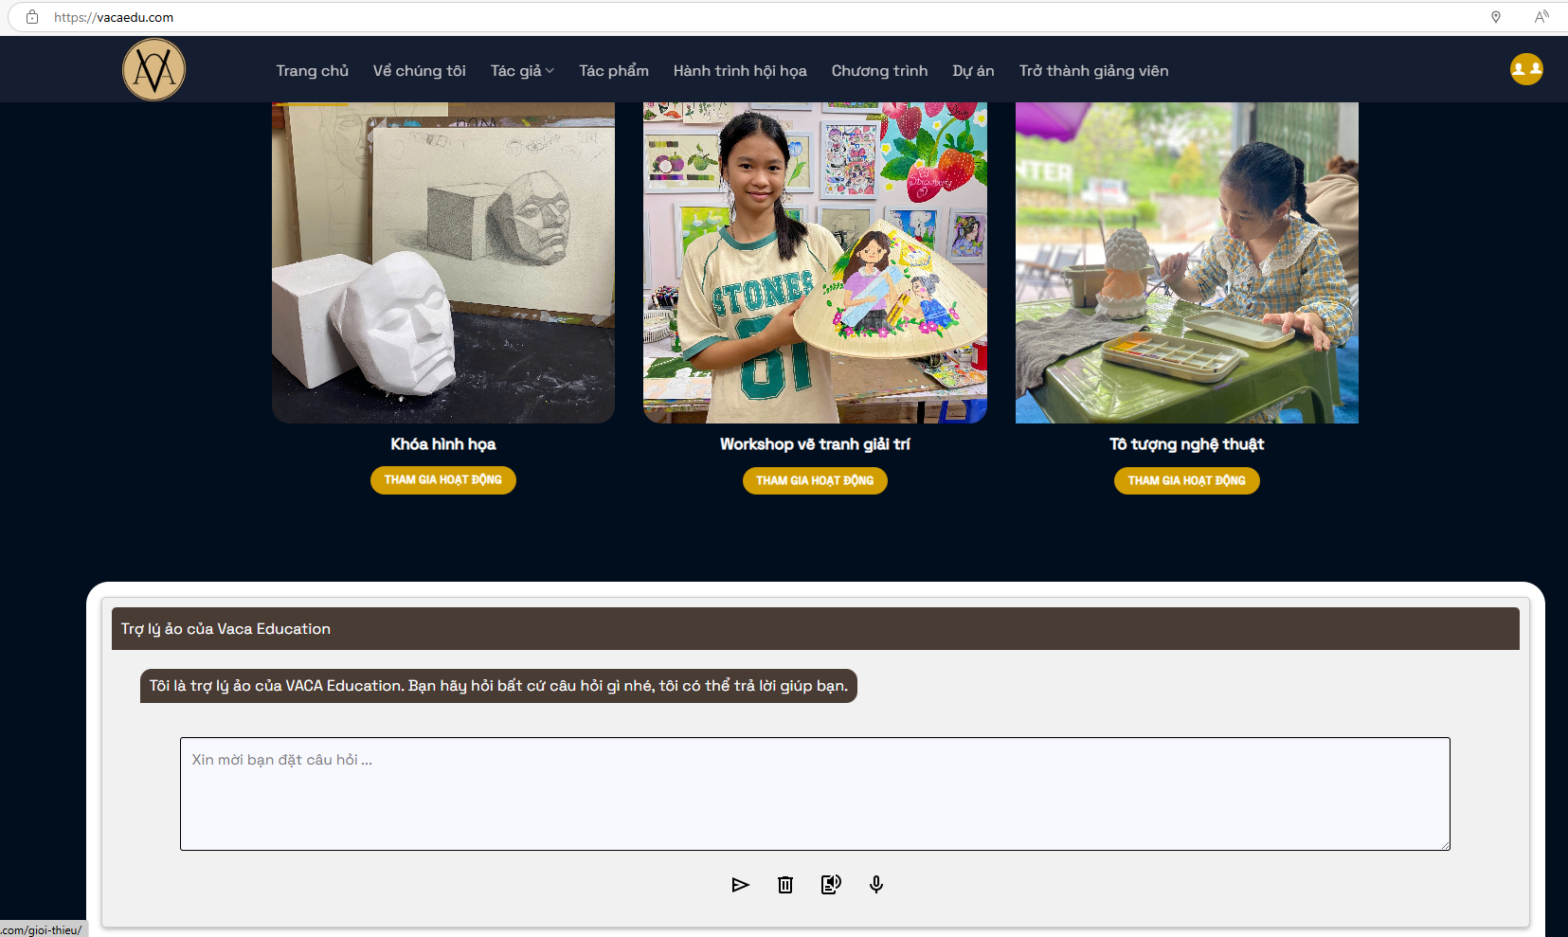Send the chat question with the arrow icon
The height and width of the screenshot is (937, 1568).
pyautogui.click(x=741, y=885)
